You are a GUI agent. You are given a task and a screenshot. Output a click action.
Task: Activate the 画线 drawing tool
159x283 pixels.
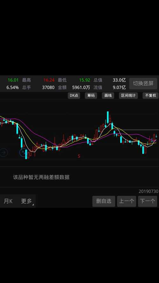[x=108, y=96]
